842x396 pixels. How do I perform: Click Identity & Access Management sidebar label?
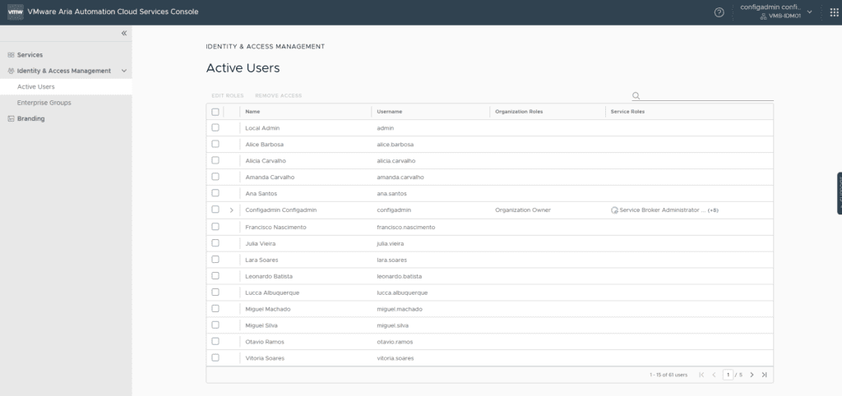64,71
